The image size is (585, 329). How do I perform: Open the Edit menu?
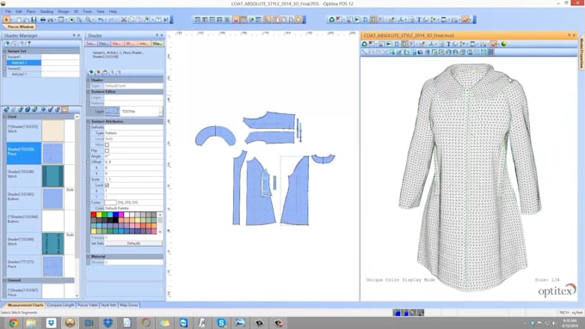click(19, 11)
